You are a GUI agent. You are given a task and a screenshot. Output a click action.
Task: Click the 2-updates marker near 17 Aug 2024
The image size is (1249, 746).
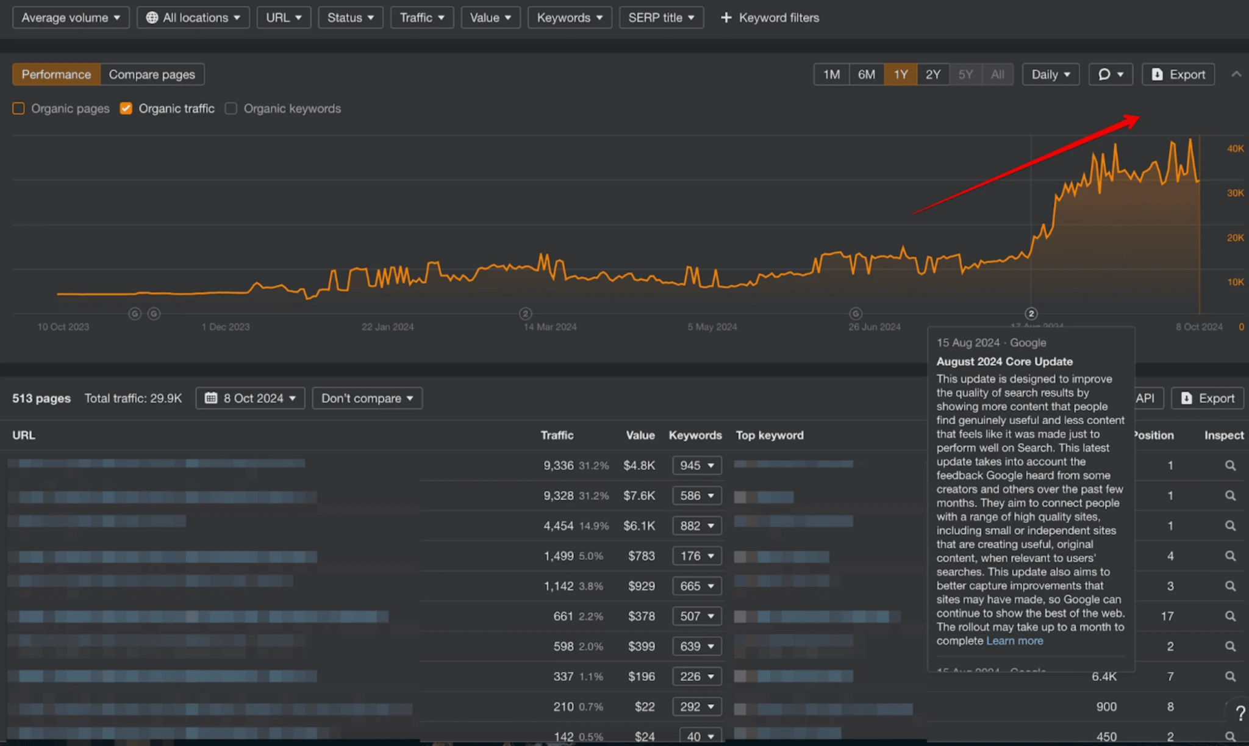point(1031,314)
